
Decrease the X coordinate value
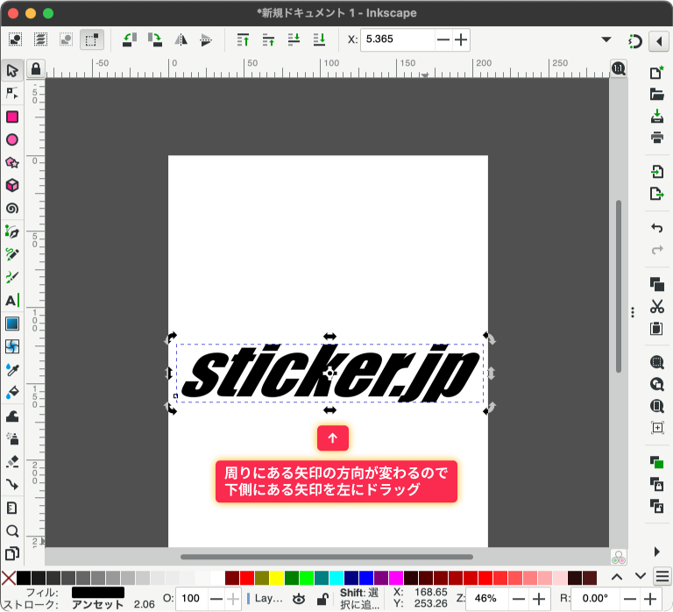click(443, 40)
